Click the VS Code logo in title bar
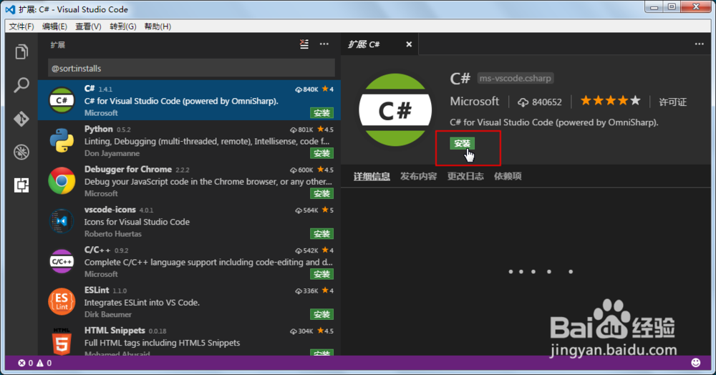This screenshot has height=375, width=716. coord(10,9)
